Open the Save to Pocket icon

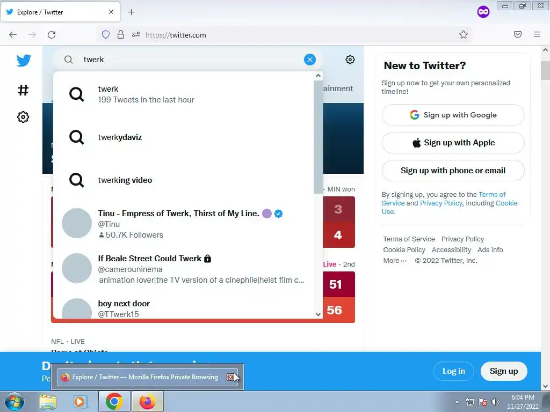pyautogui.click(x=518, y=34)
